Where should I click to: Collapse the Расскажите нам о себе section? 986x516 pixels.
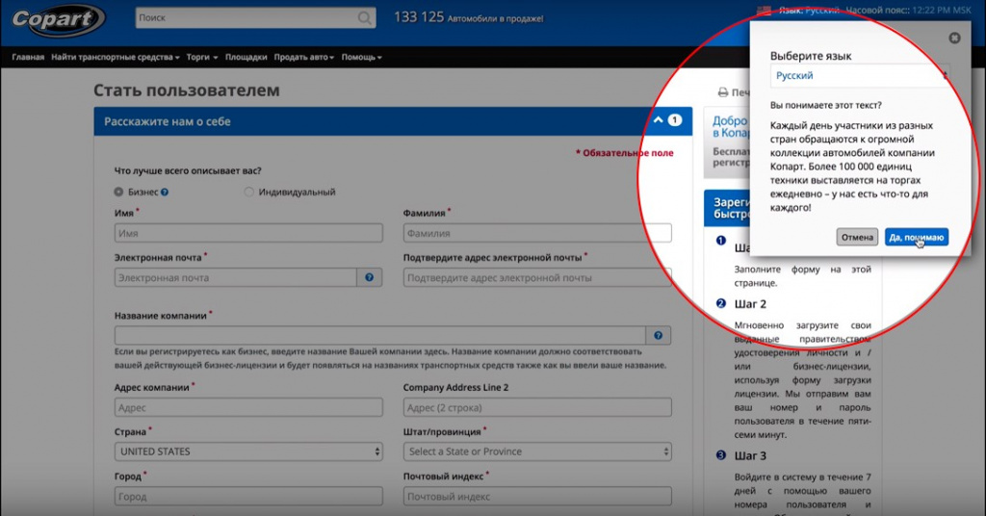pyautogui.click(x=658, y=120)
